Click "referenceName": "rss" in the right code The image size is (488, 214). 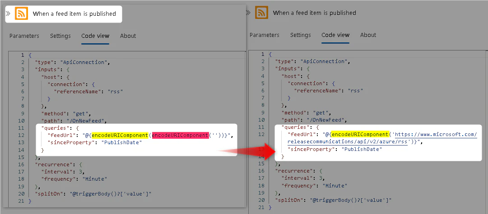pyautogui.click(x=329, y=91)
